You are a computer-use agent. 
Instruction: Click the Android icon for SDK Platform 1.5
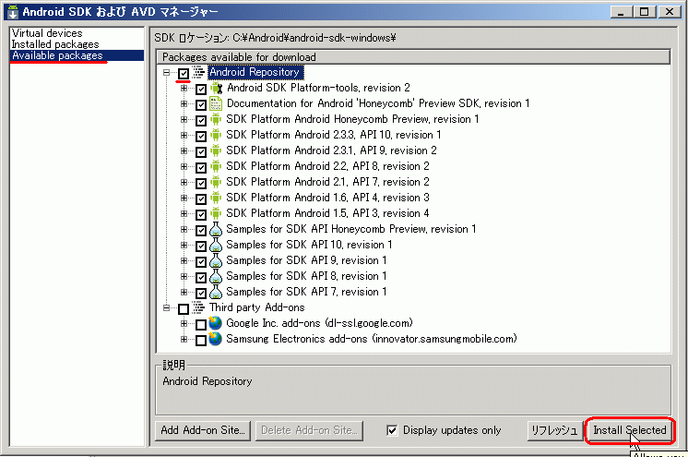pos(216,213)
